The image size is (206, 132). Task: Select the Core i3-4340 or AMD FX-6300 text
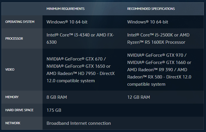[x=80, y=38]
